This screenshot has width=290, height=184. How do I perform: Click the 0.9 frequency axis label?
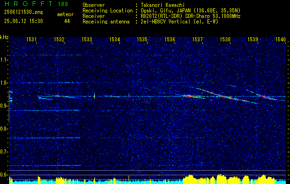4,106
